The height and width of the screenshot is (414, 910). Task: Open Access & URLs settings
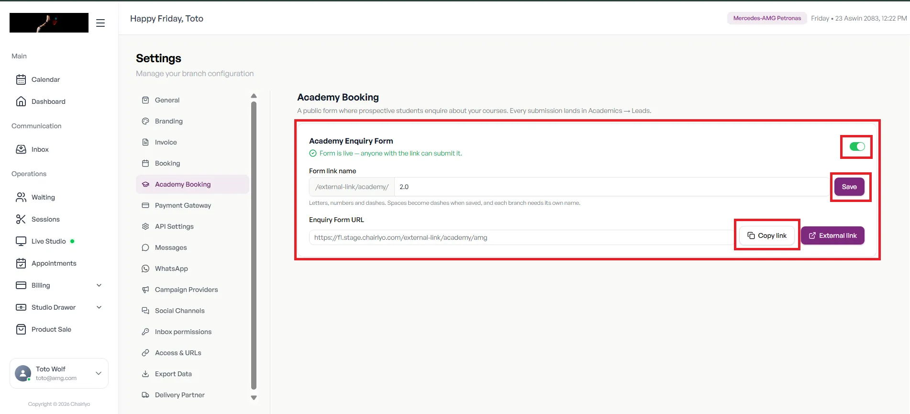coord(192,353)
